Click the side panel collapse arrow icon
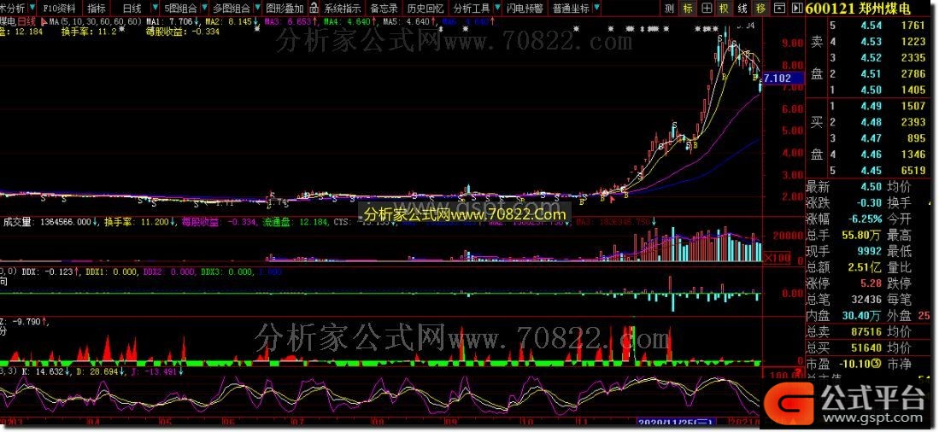Image resolution: width=939 pixels, height=432 pixels. point(796,8)
